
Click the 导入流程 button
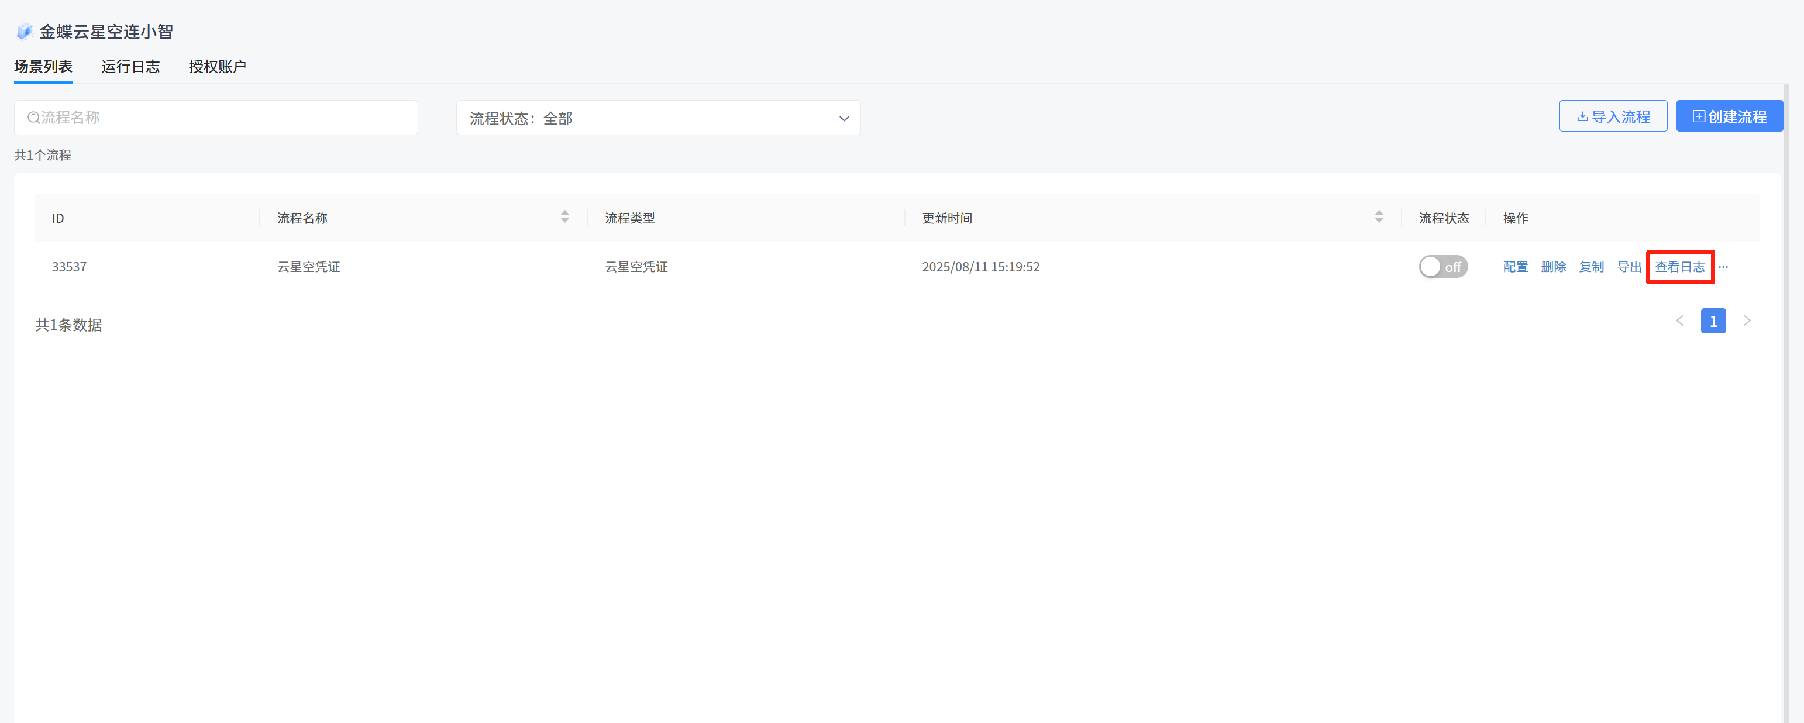1613,116
